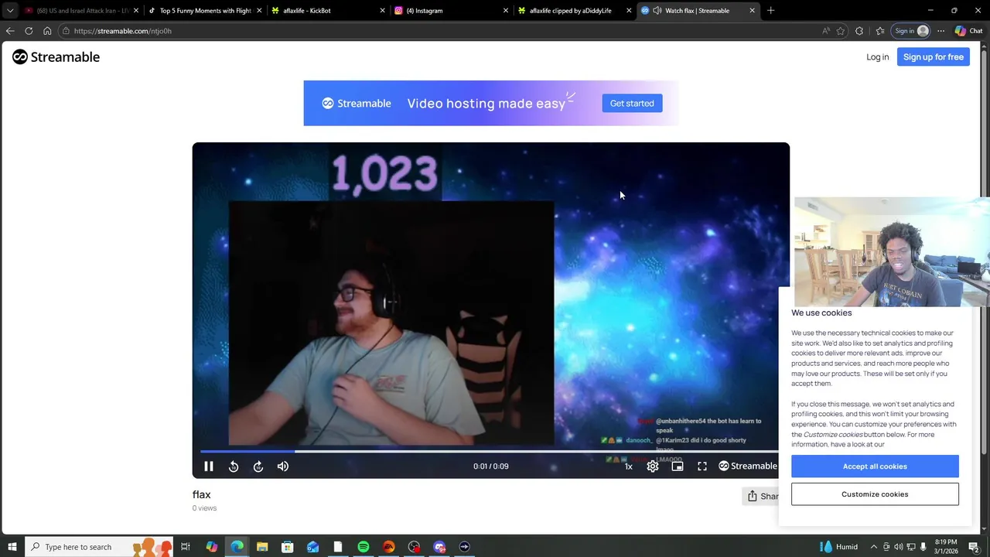Open Task View on the taskbar
Image resolution: width=990 pixels, height=557 pixels.
tap(186, 547)
